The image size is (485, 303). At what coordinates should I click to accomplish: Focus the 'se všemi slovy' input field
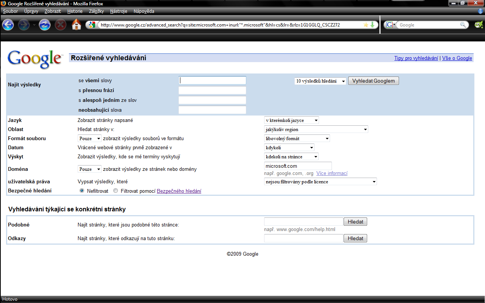tap(212, 80)
